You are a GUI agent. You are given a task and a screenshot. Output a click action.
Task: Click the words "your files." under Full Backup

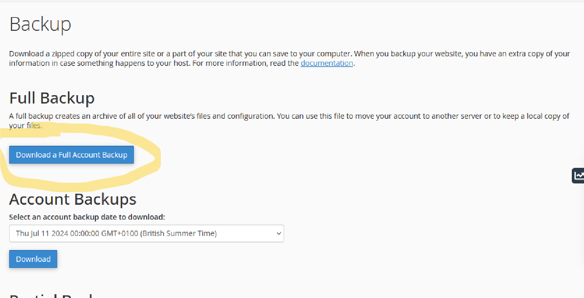(x=25, y=125)
